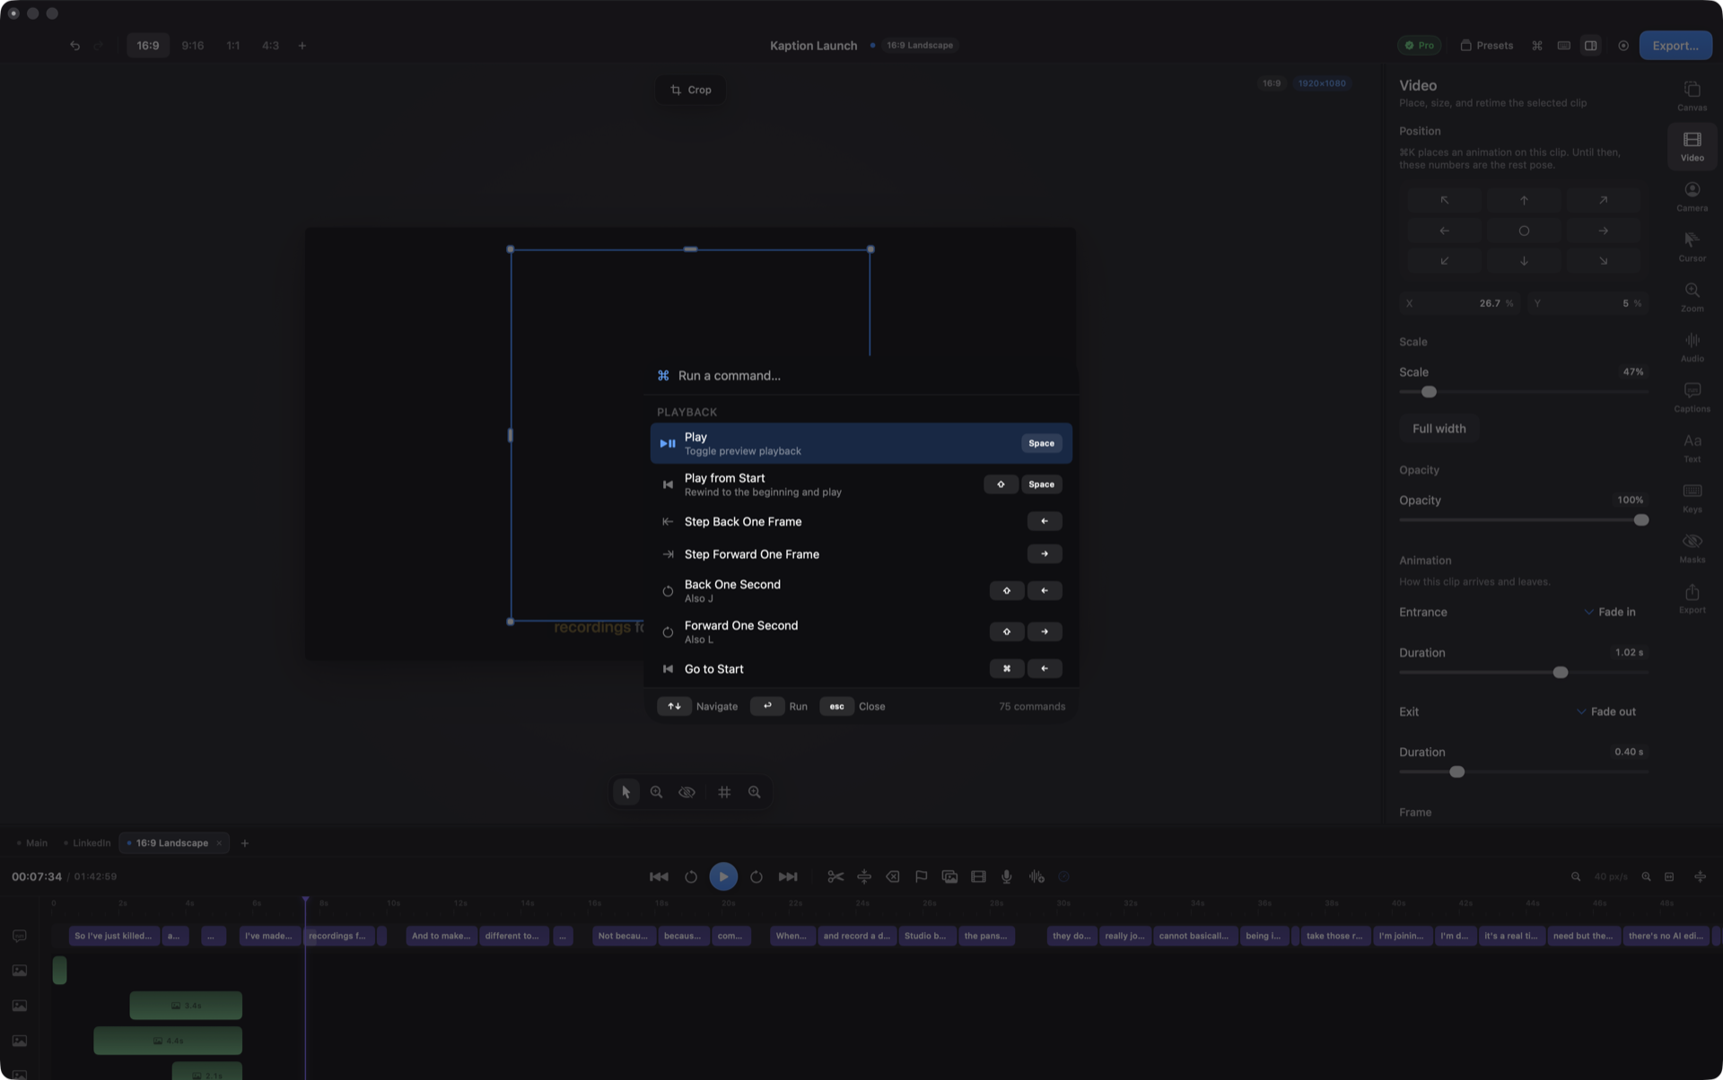1723x1080 pixels.
Task: Click the main Play button in timeline
Action: tap(723, 876)
